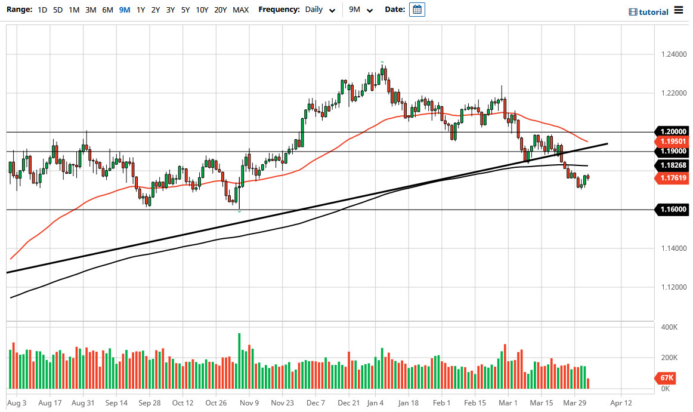Click the tutorial film icon
This screenshot has width=693, height=412.
633,12
